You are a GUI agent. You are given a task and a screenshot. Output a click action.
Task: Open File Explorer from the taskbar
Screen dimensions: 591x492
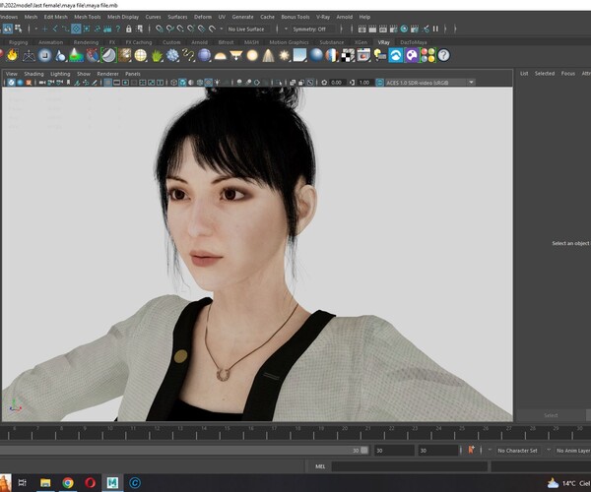tap(45, 482)
